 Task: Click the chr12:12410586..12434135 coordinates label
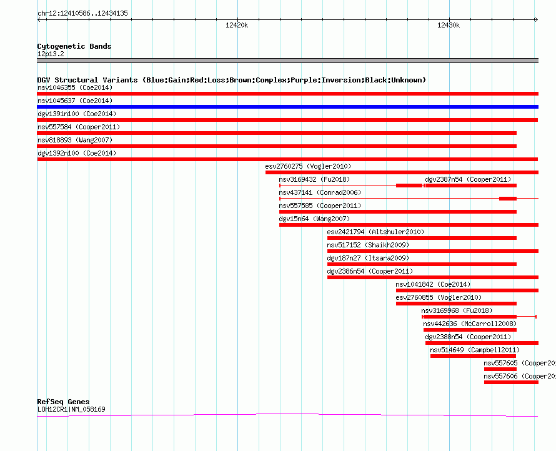tap(82, 13)
